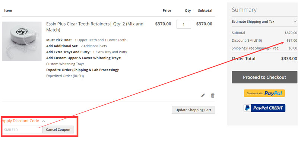298x149 pixels.
Task: Click the Cancel Coupon button
Action: point(58,130)
